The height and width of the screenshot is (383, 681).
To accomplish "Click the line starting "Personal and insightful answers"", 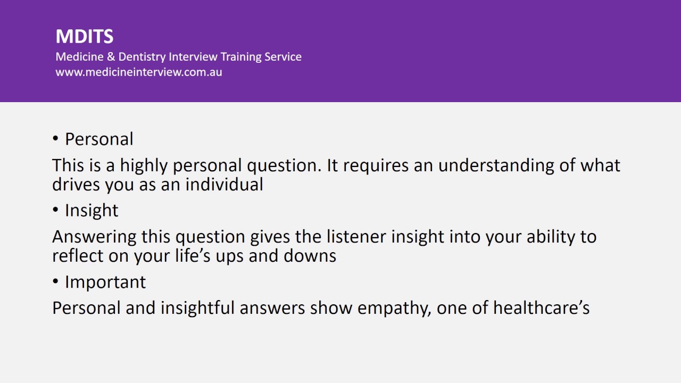I will tap(320, 308).
